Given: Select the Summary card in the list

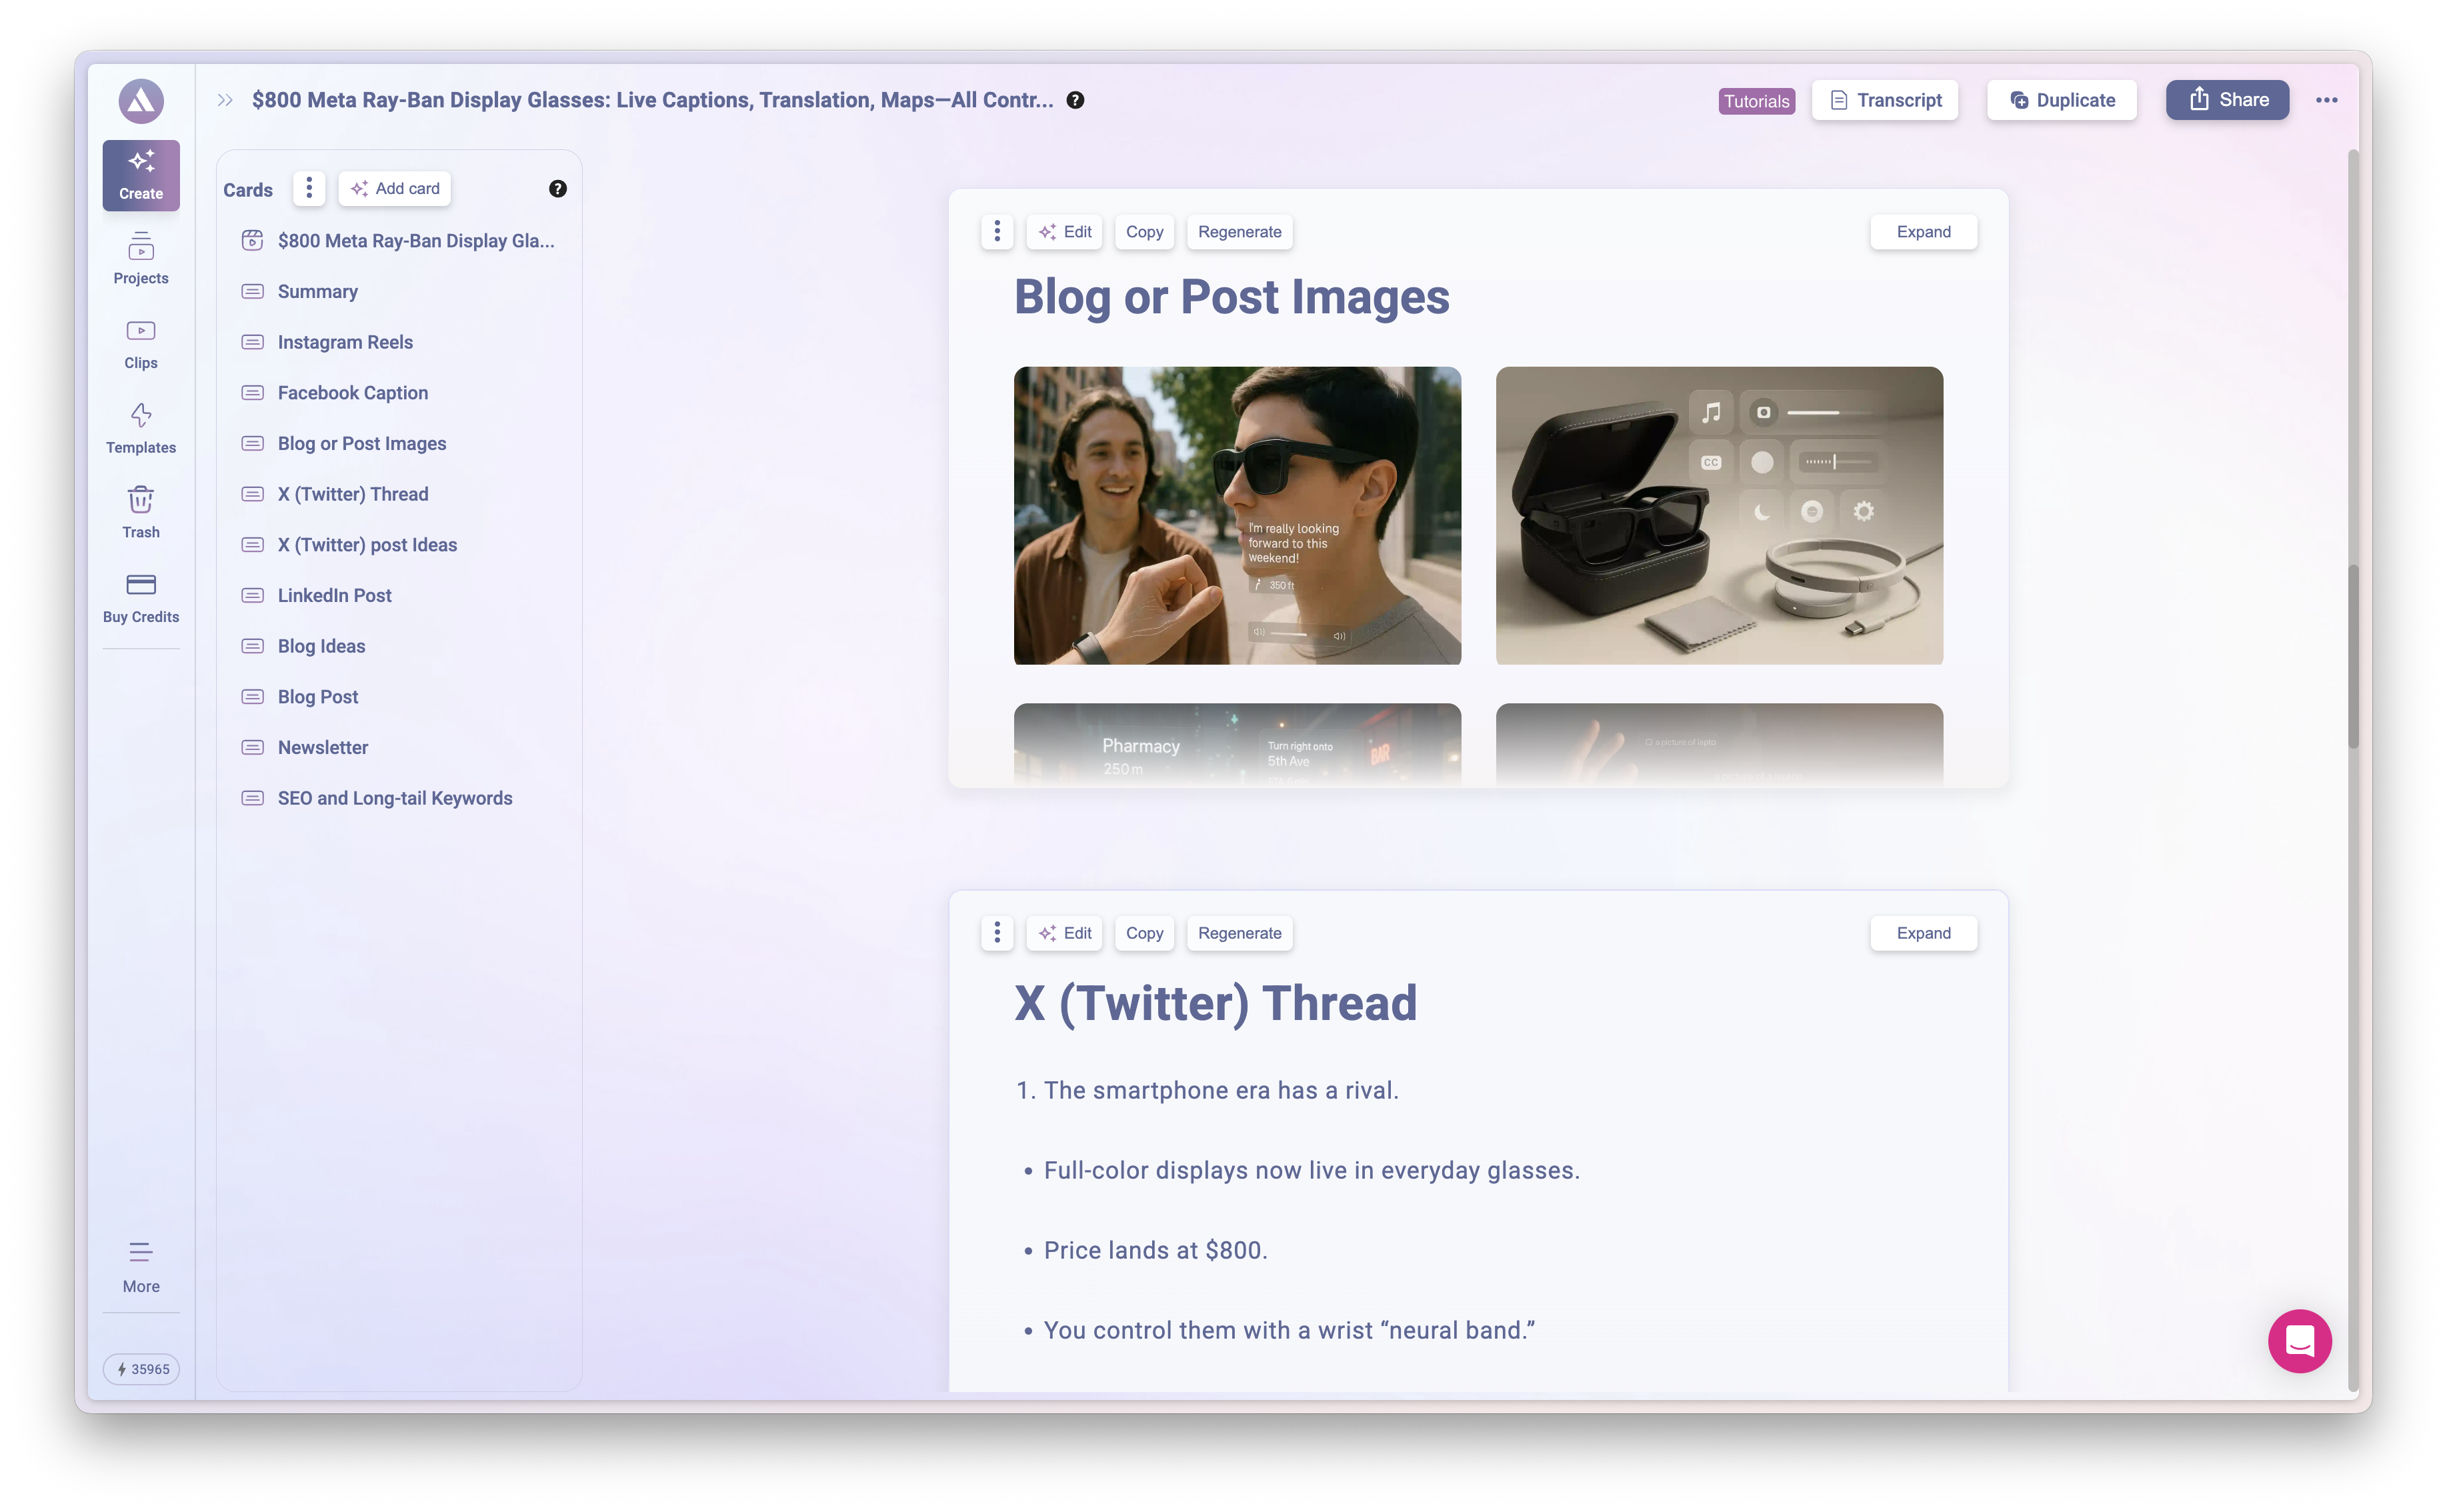Looking at the screenshot, I should 317,291.
